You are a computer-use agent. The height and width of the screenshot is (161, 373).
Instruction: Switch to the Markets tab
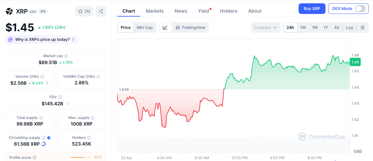click(155, 11)
